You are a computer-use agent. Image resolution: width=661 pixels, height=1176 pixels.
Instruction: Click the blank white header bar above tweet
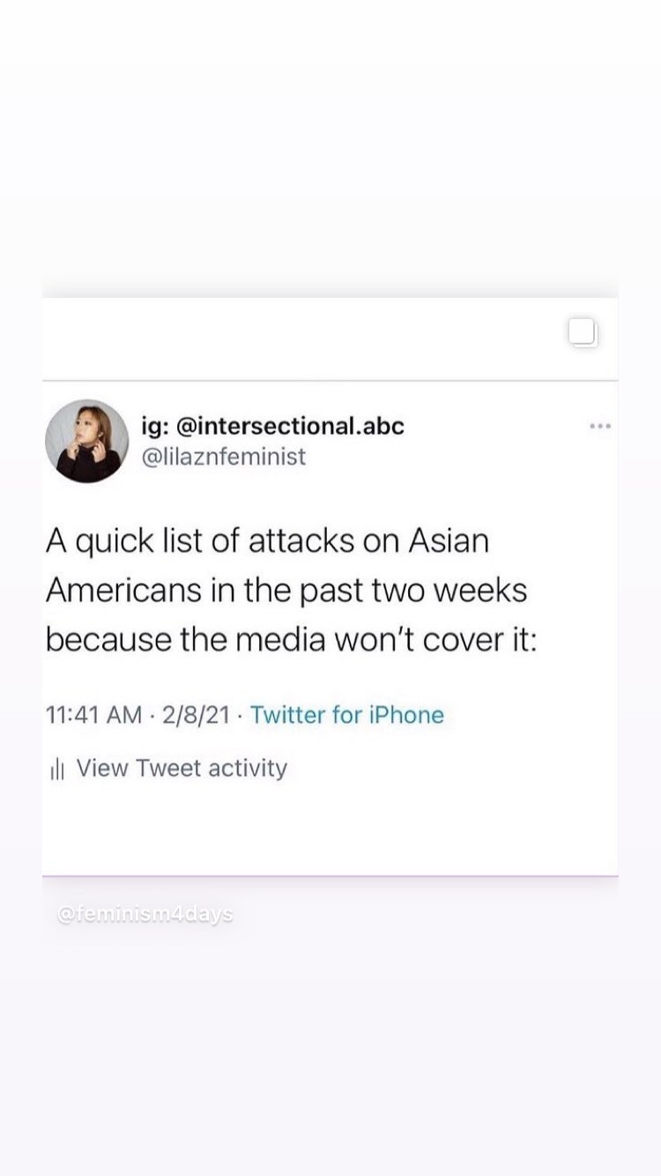point(300,339)
